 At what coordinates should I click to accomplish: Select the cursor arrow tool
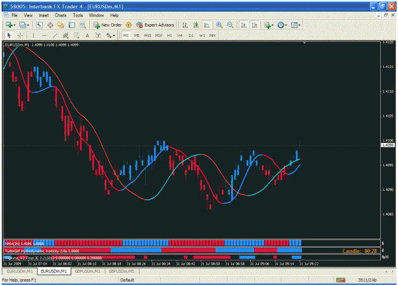9,36
